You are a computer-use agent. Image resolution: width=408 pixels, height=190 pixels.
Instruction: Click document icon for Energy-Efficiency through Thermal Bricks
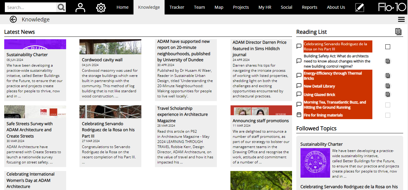388,76
